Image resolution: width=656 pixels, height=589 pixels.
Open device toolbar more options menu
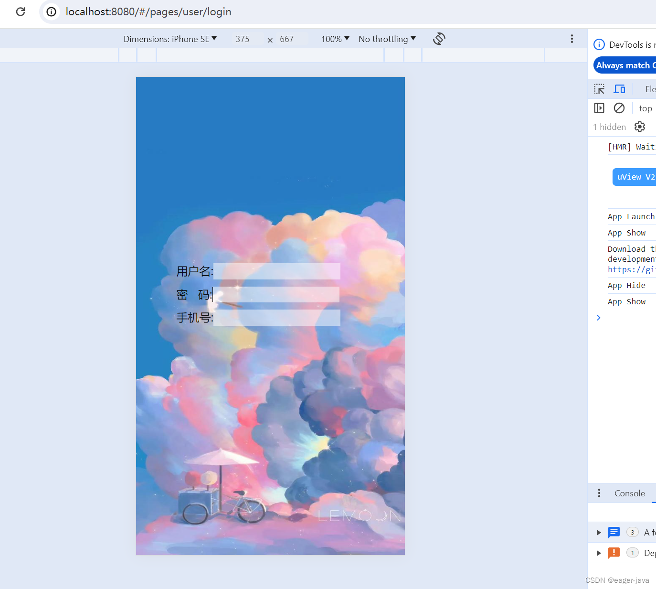tap(571, 39)
